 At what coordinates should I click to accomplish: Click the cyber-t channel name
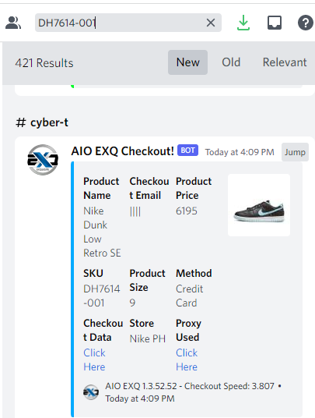coord(49,122)
